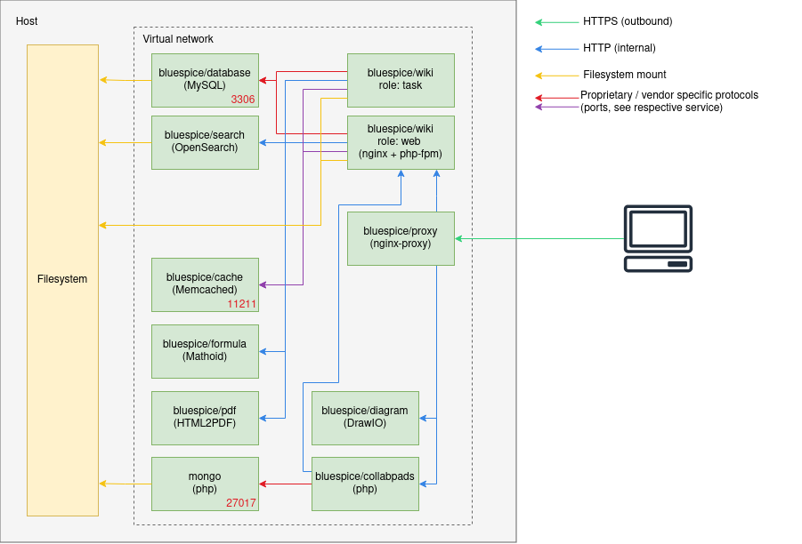Click the HTTP (internal) legend text
Screen dimensions: 802x544
(619, 47)
